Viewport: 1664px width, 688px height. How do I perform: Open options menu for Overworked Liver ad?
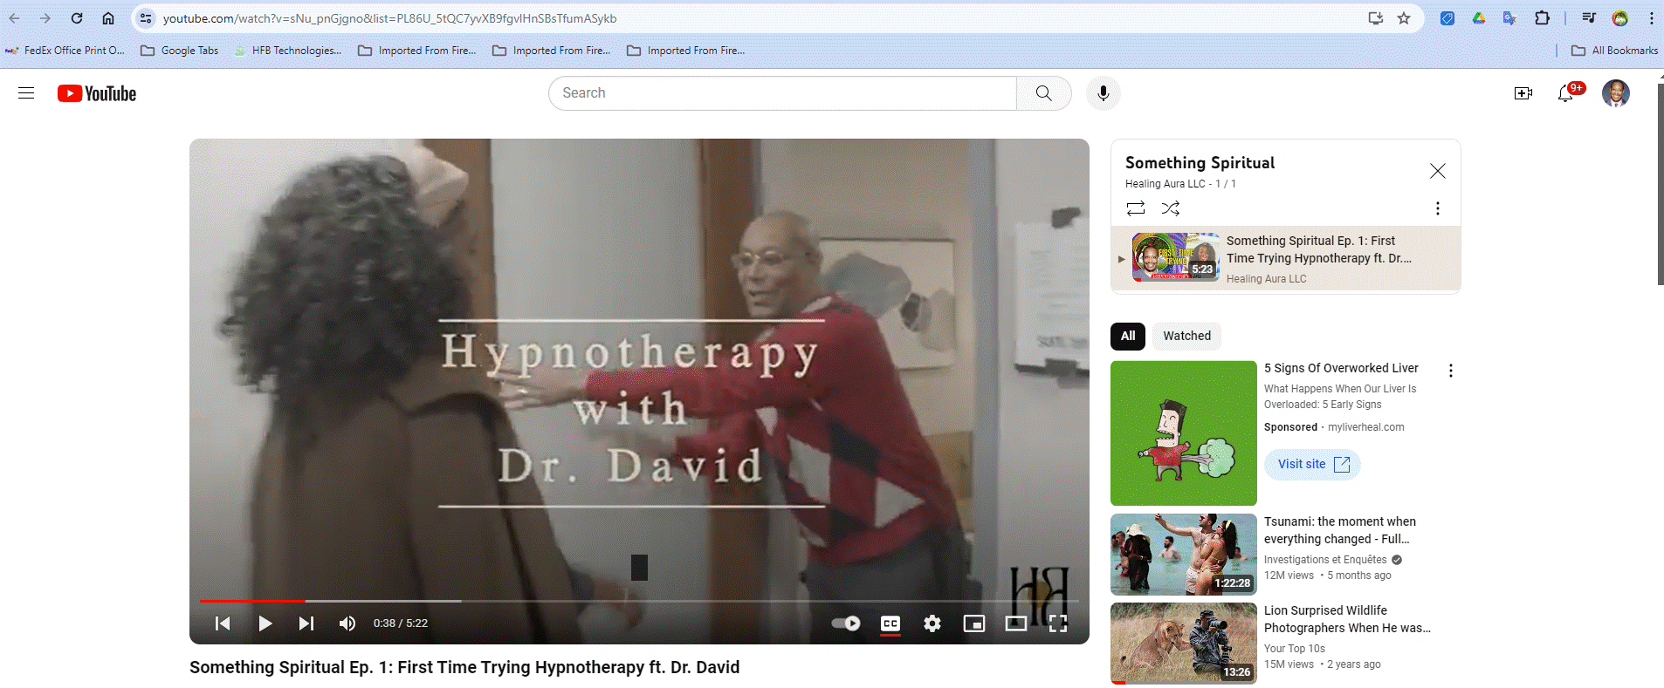1450,371
